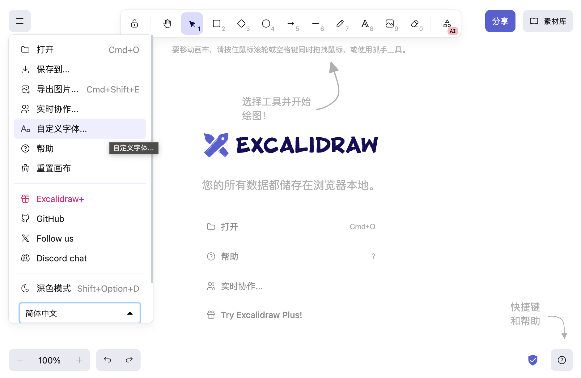
Task: Toggle 深色模式 dark mode
Action: (x=80, y=288)
